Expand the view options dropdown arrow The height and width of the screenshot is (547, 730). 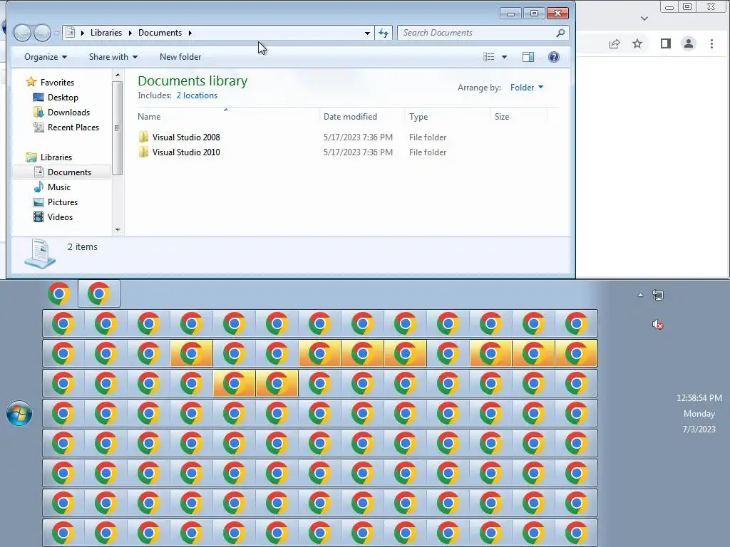click(x=504, y=57)
